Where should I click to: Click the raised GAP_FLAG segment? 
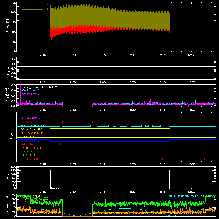click(x=77, y=121)
